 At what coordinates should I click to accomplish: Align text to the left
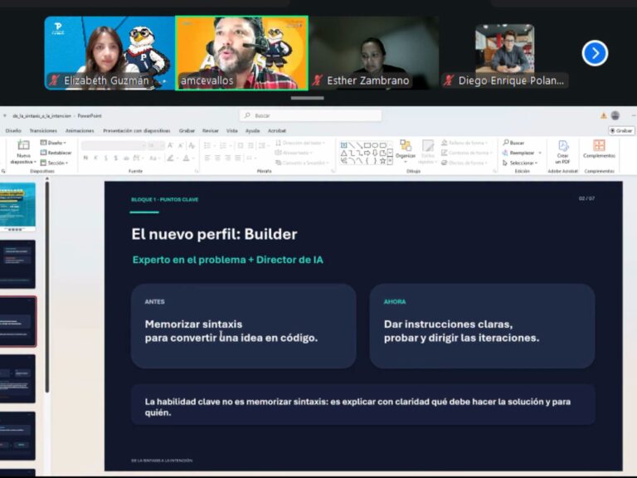coord(207,158)
